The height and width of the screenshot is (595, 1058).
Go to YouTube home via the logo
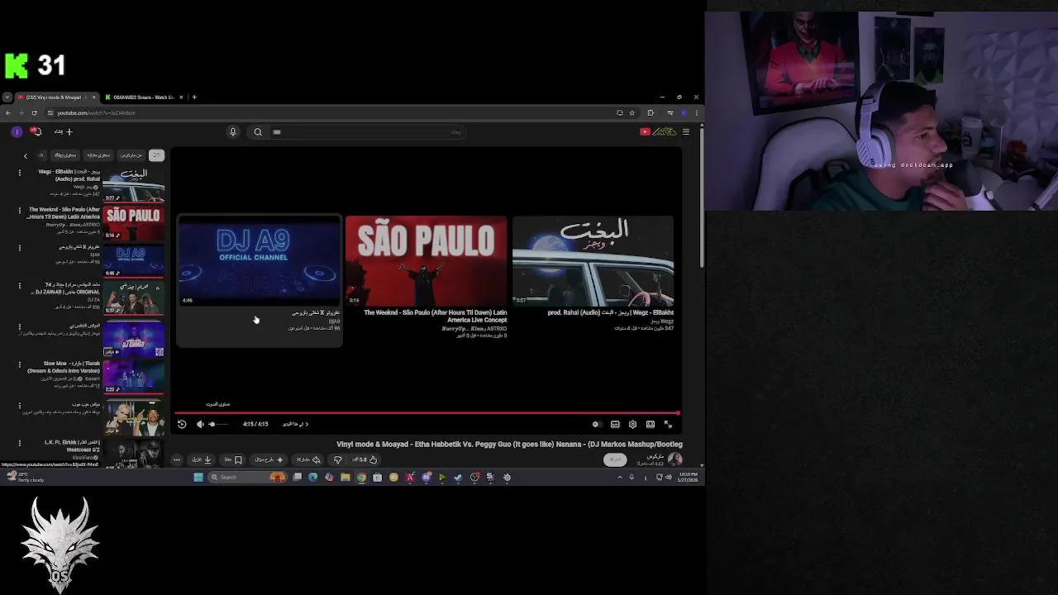click(659, 131)
